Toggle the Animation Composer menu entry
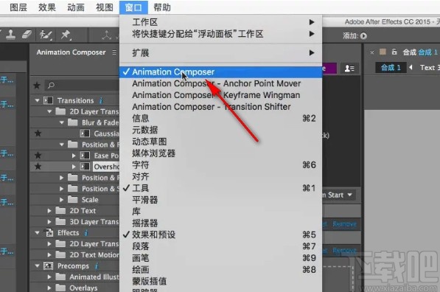The width and height of the screenshot is (440, 292). click(x=221, y=72)
